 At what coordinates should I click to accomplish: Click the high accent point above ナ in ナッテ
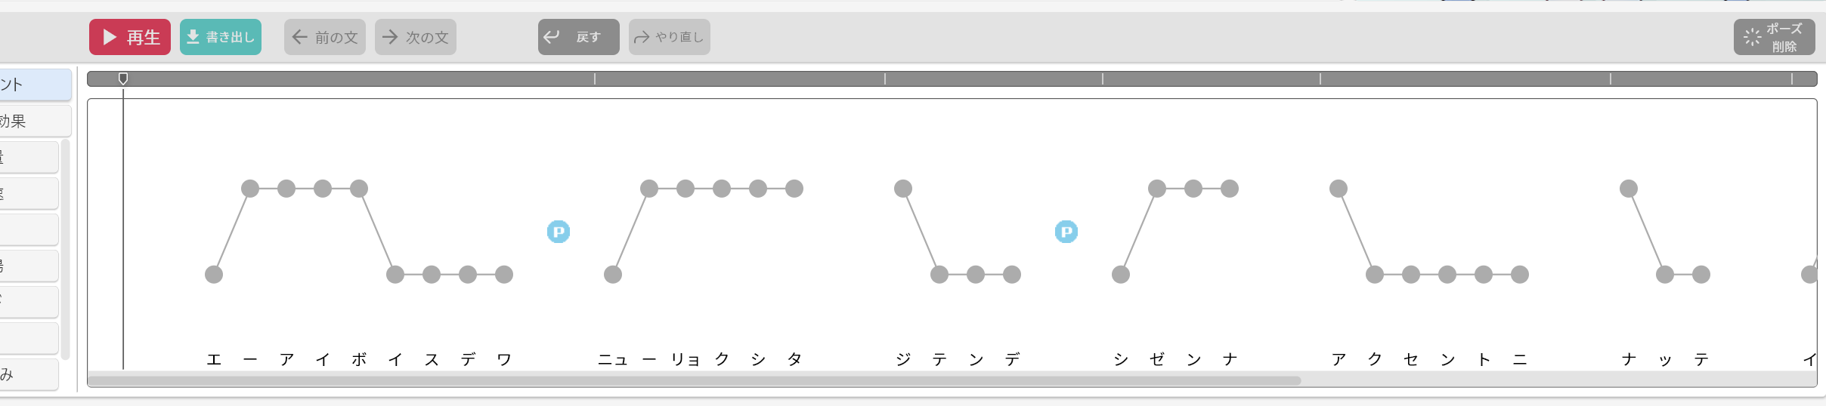coord(1629,189)
